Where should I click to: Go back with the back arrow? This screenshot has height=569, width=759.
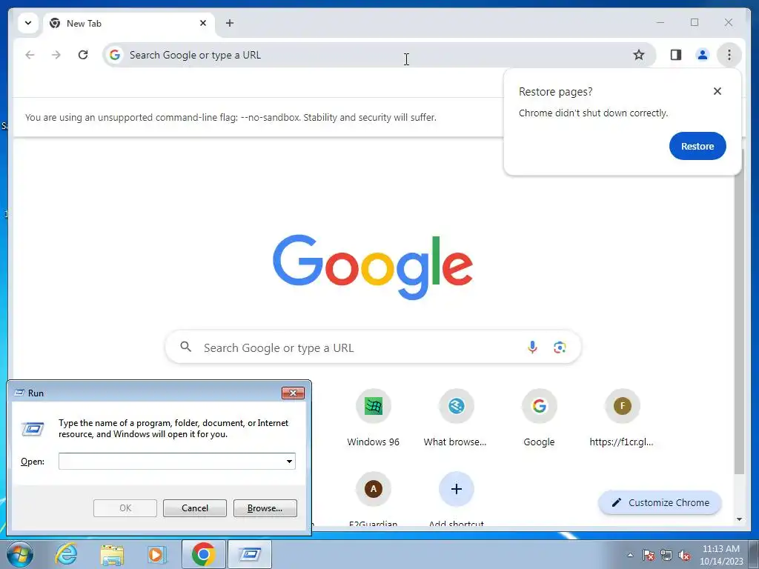point(30,55)
